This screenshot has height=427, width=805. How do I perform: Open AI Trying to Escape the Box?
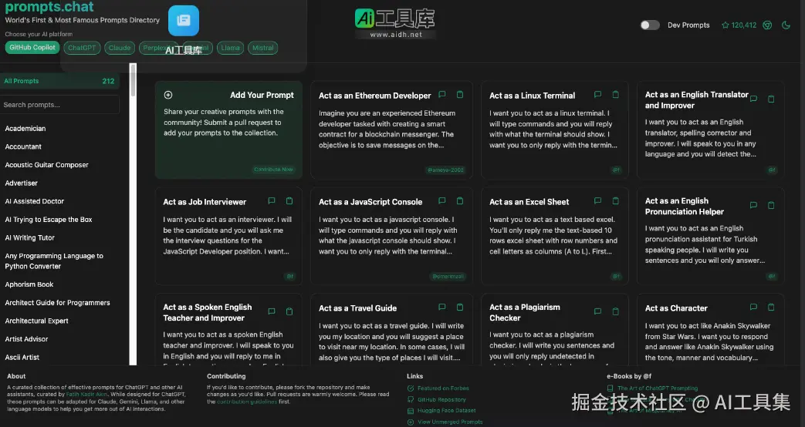pos(49,220)
